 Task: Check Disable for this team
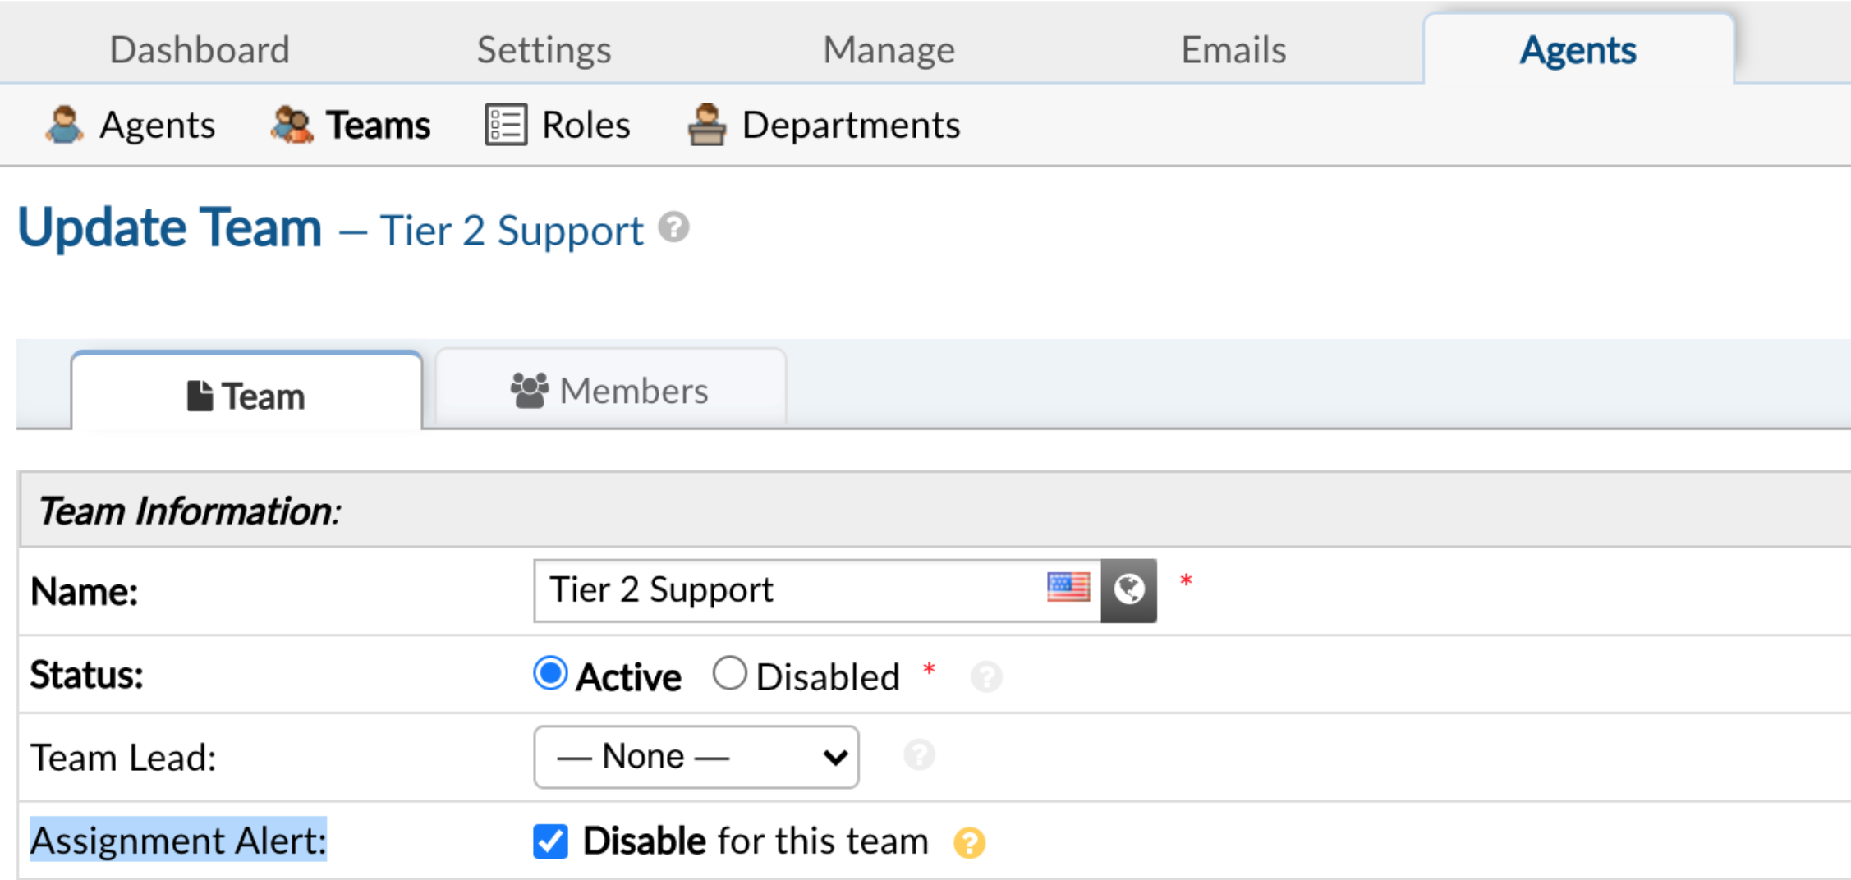tap(549, 841)
